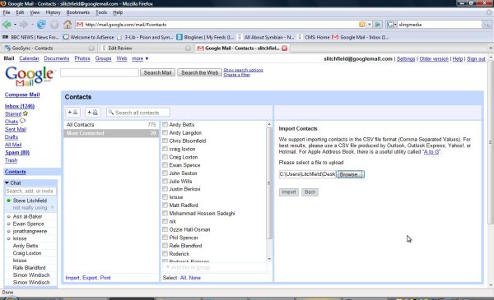Open the search engine selector dropdown
494x300 pixels.
click(x=391, y=24)
